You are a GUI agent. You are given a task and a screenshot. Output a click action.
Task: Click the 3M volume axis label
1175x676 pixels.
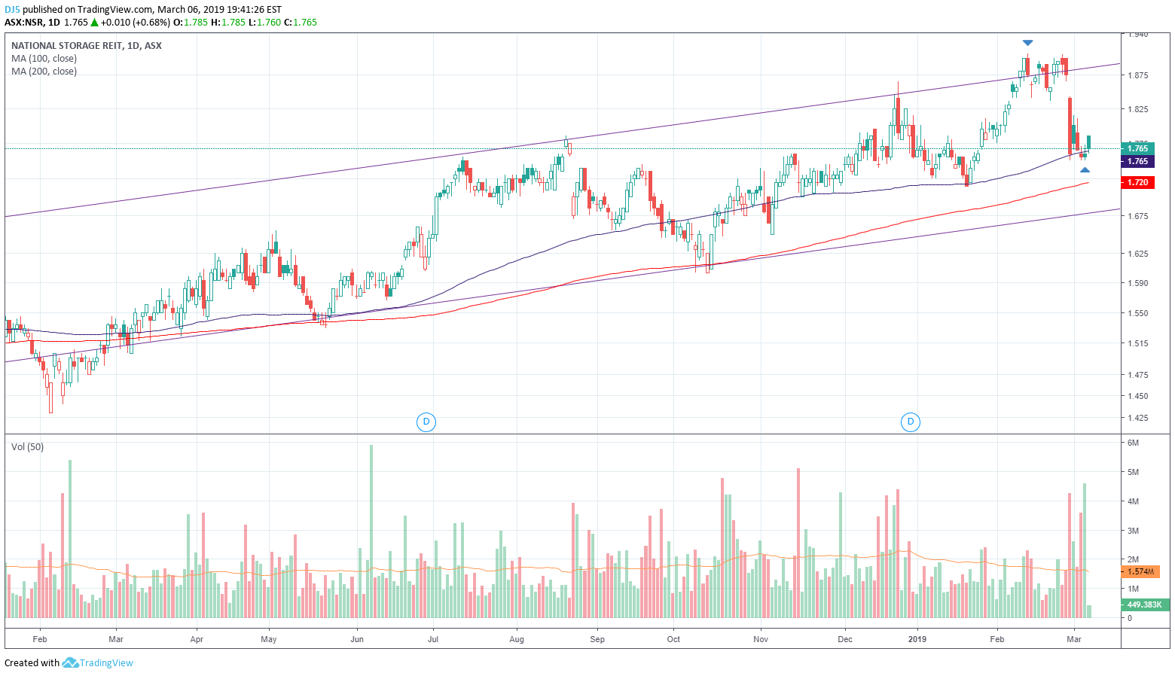[1133, 531]
